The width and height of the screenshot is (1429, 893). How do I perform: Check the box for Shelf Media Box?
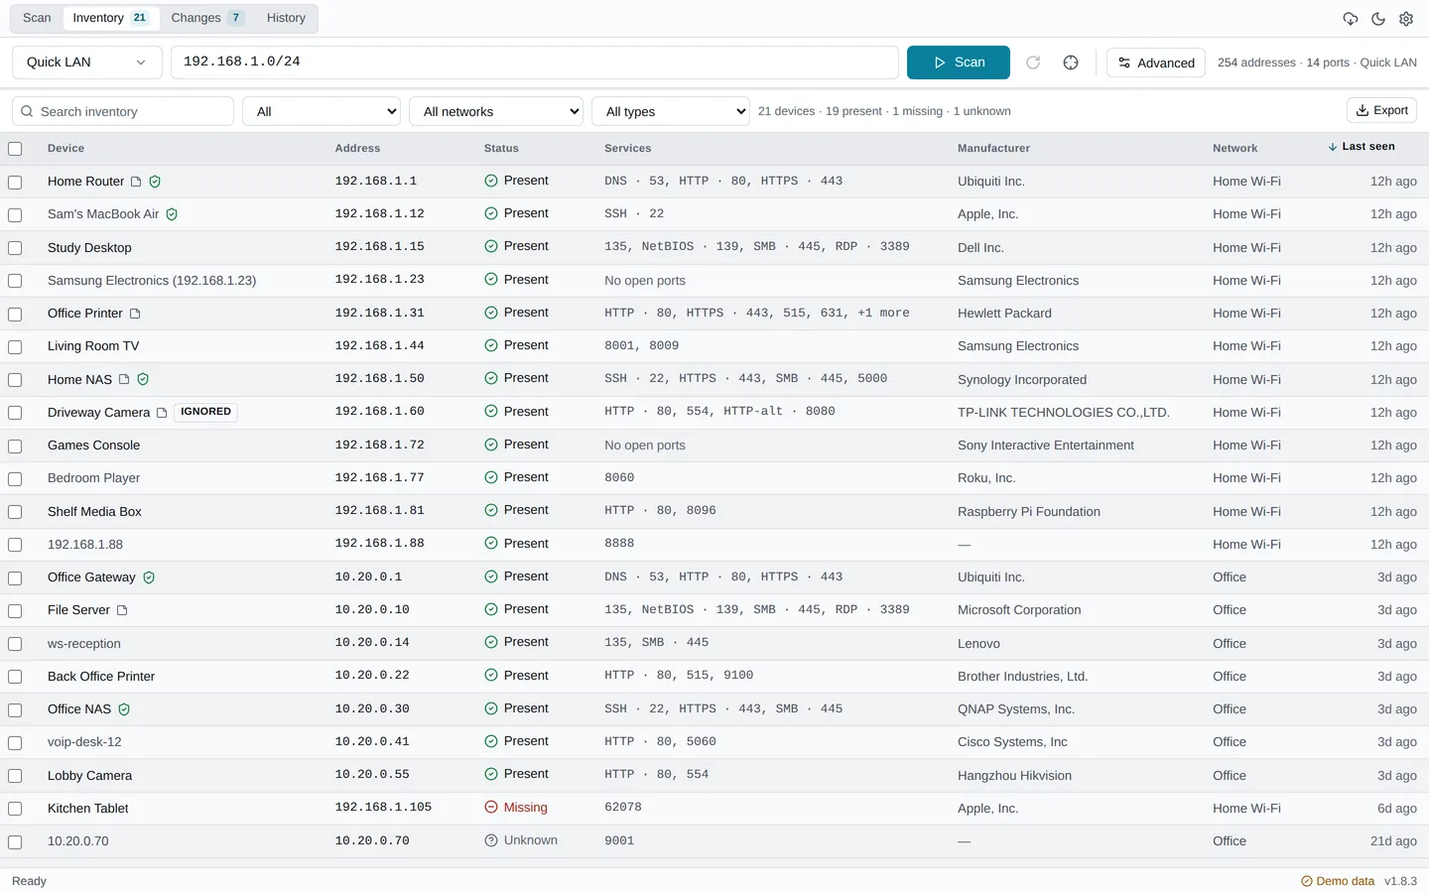[15, 512]
